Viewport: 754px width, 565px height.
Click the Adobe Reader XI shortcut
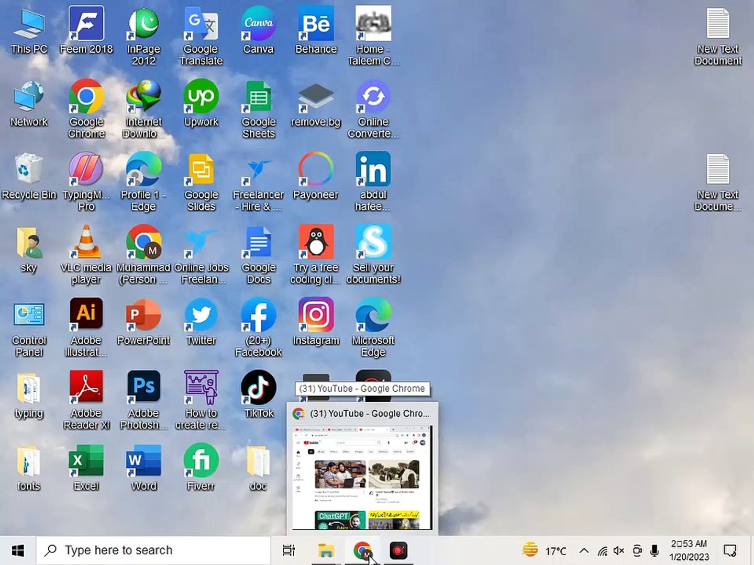(x=86, y=400)
